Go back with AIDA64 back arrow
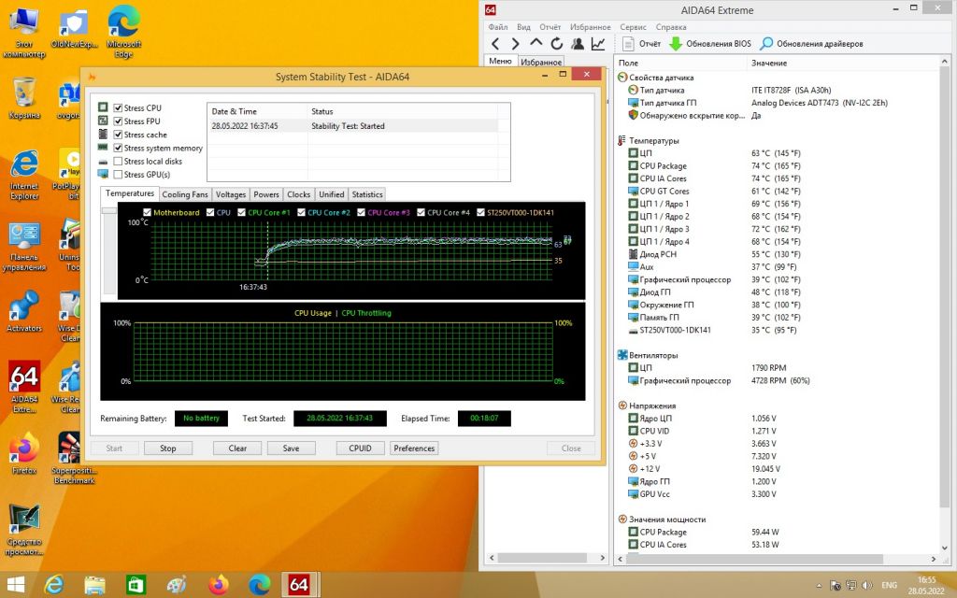957x598 pixels. 495,44
